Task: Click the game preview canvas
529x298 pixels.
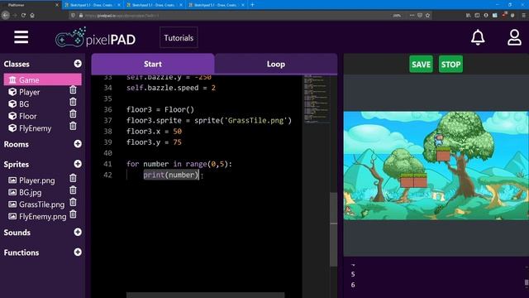Action: click(x=436, y=166)
